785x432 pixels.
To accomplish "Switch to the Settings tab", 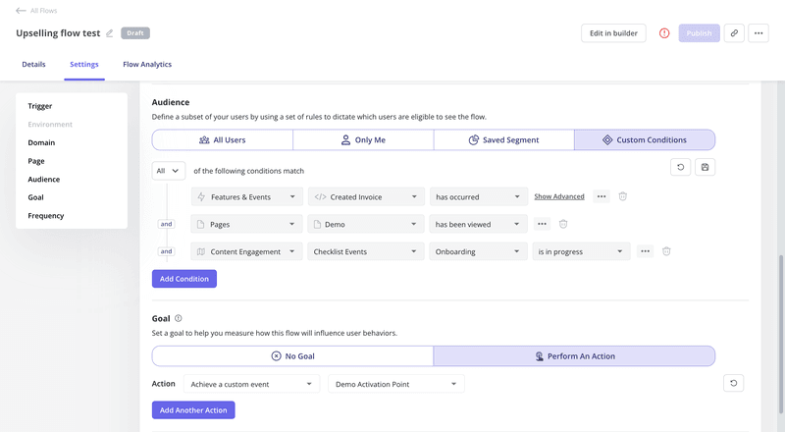I will (x=84, y=64).
